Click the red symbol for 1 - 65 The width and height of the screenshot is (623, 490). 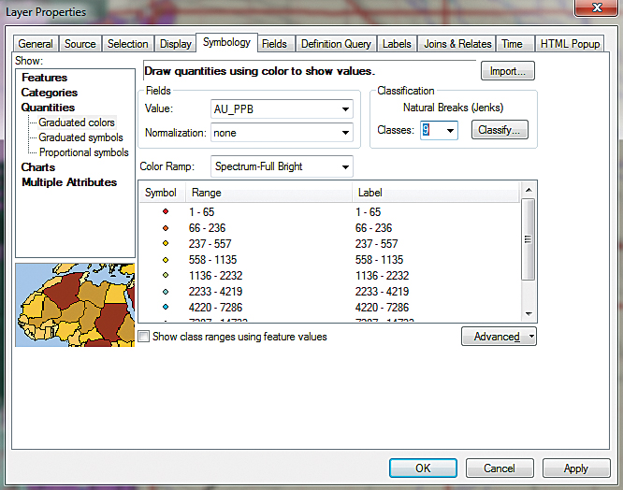click(x=166, y=211)
